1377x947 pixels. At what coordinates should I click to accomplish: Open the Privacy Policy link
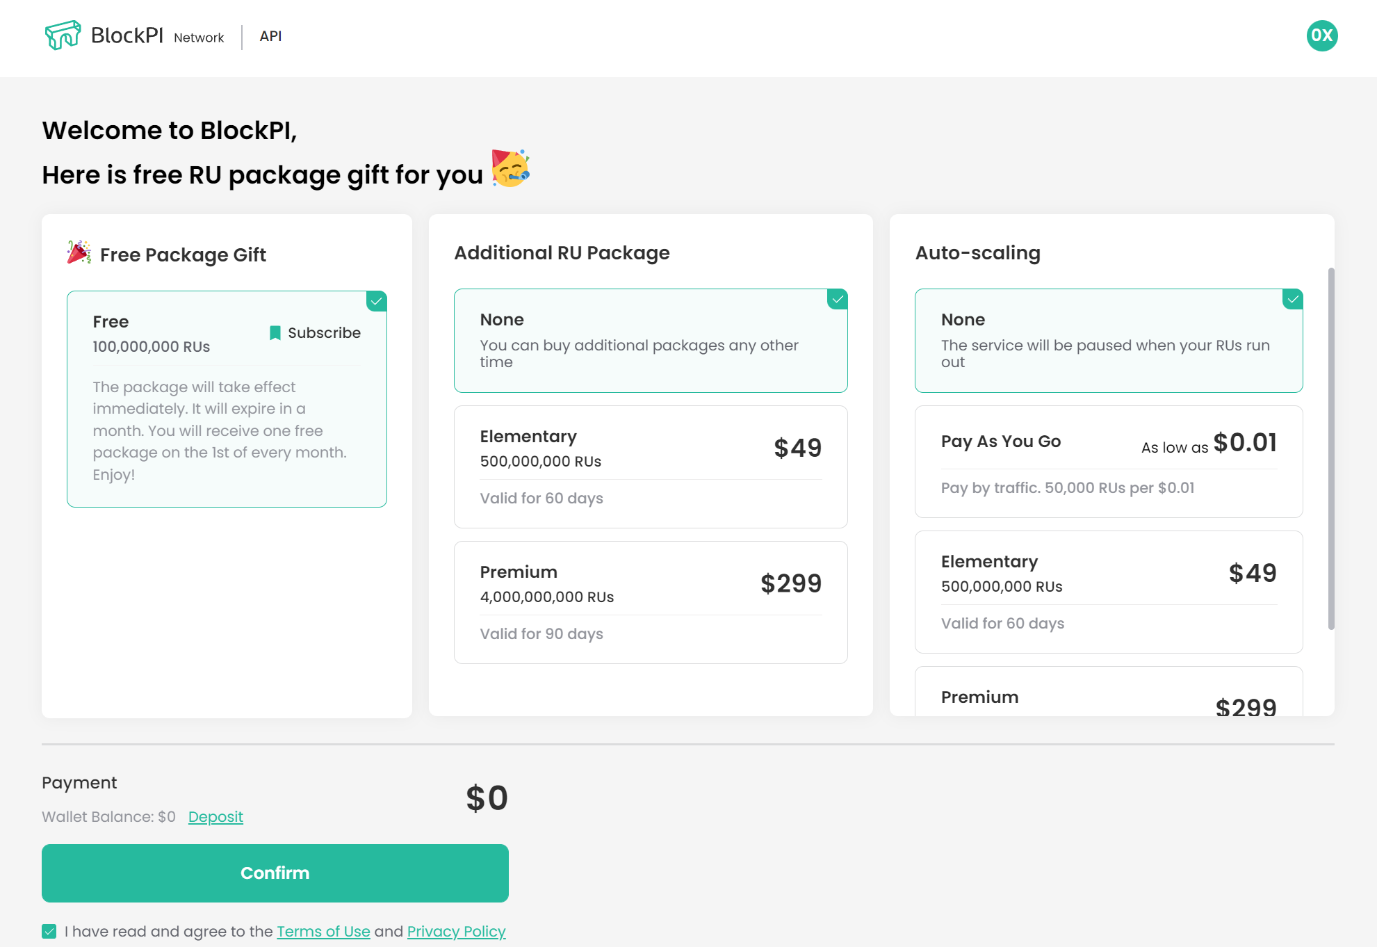click(456, 932)
